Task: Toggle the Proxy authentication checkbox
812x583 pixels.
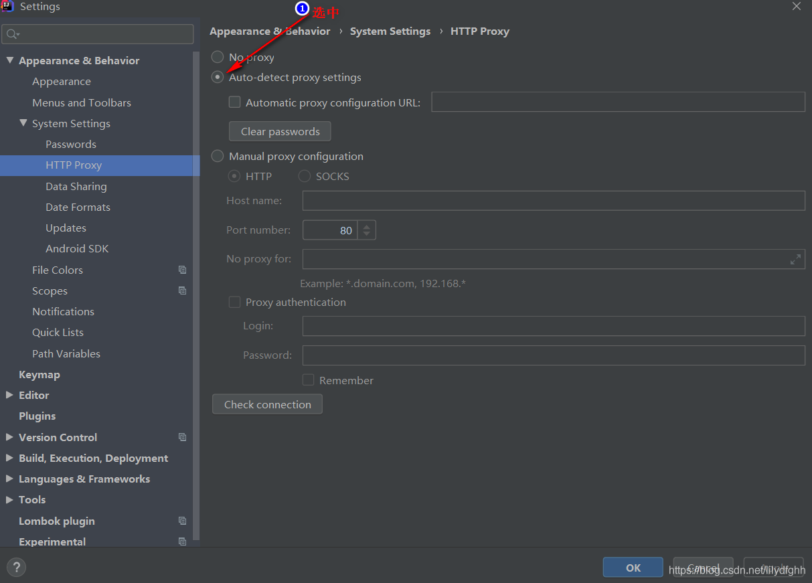Action: 234,302
